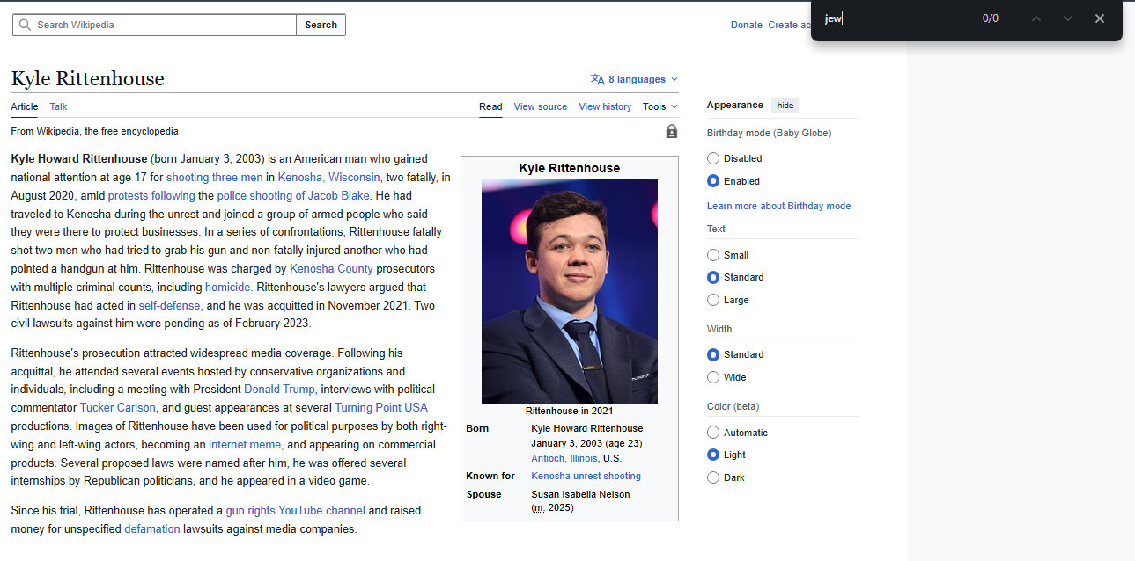
Task: Set page width to Wide
Action: point(713,377)
